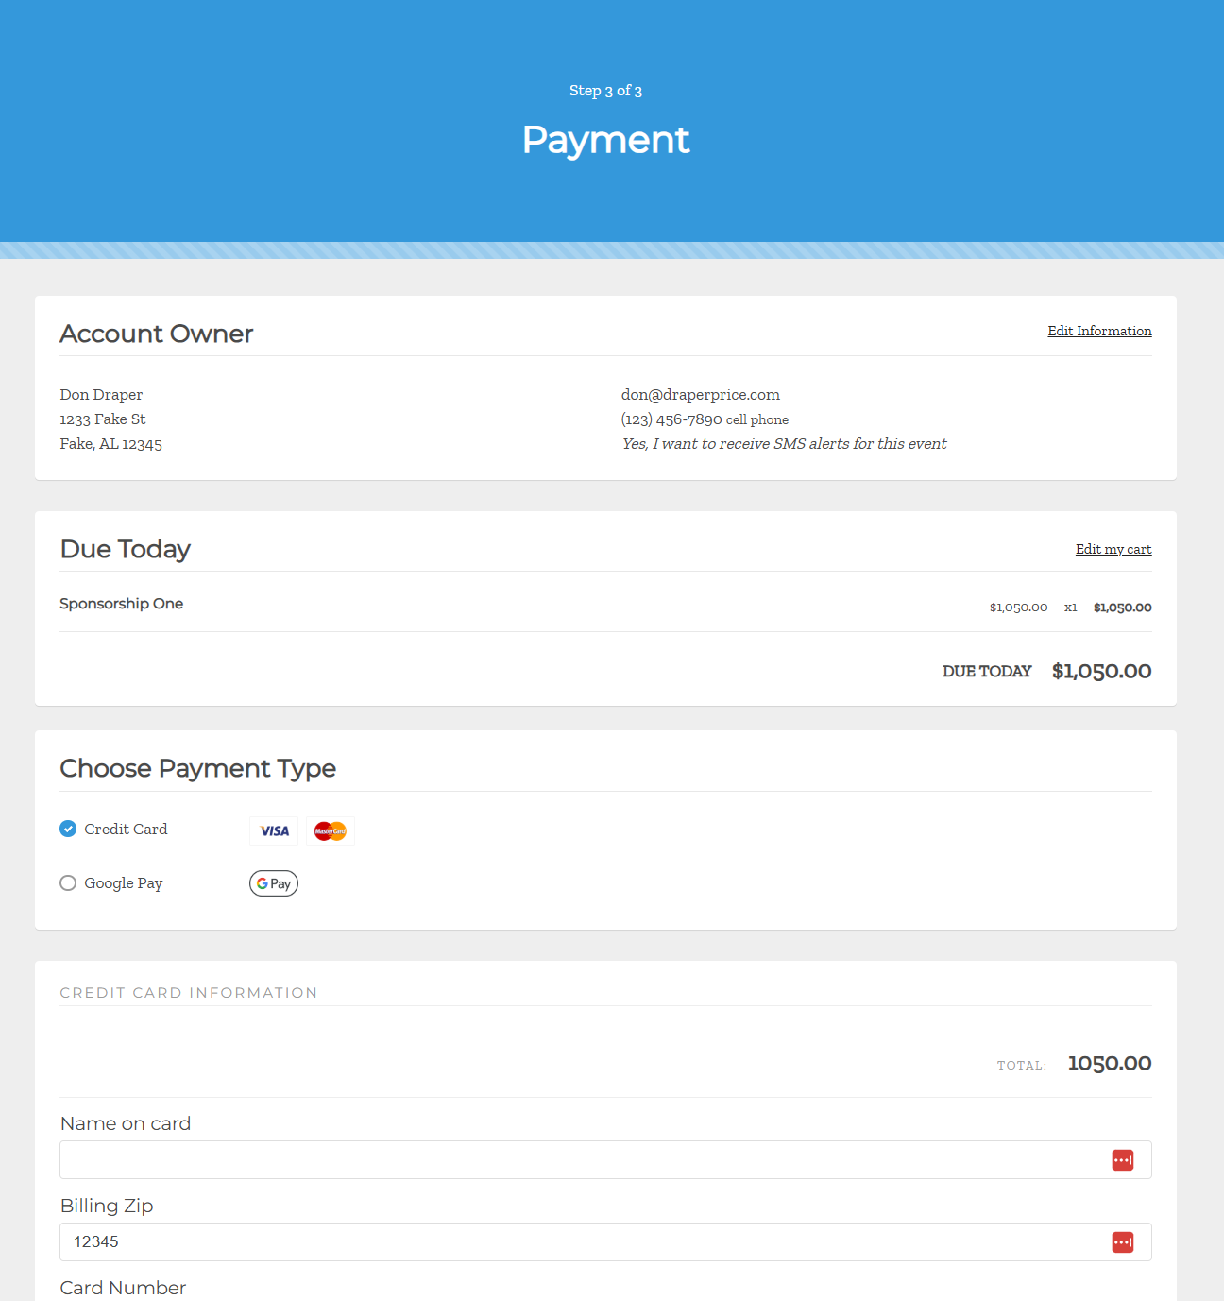Click the DUE TODAY $1,050.00 amount
The width and height of the screenshot is (1224, 1301).
pyautogui.click(x=1101, y=671)
